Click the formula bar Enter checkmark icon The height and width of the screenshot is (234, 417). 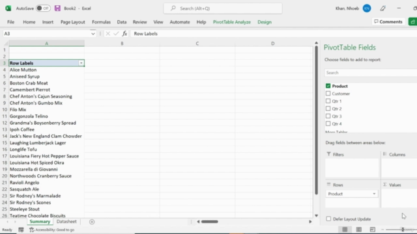116,34
